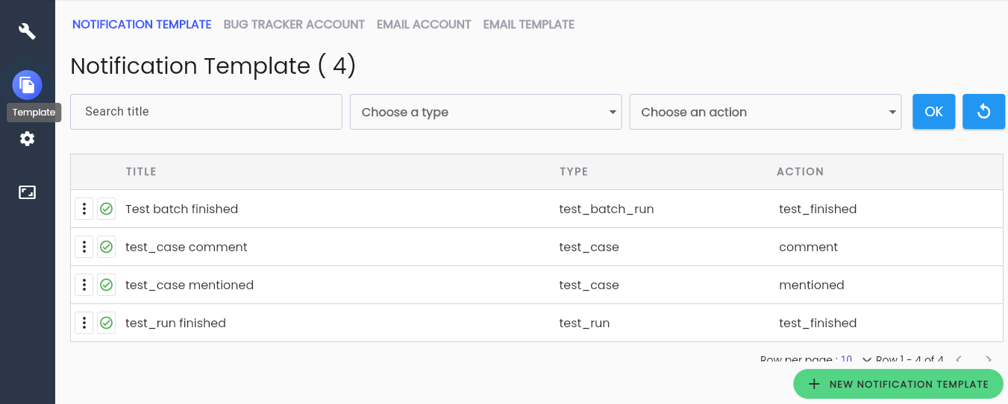Switch to Bug Tracker Account tab
The height and width of the screenshot is (404, 1008).
point(294,25)
